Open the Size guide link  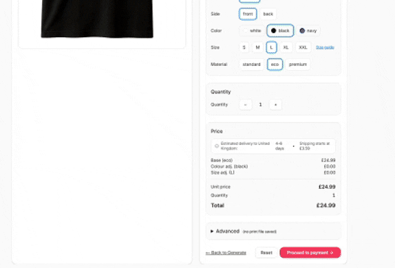click(x=325, y=47)
